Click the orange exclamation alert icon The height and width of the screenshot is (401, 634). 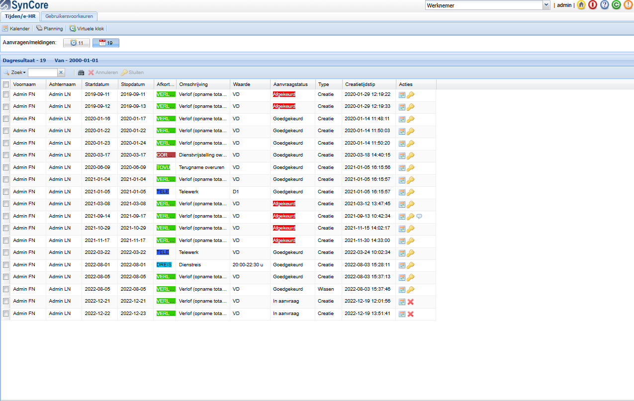coord(628,5)
